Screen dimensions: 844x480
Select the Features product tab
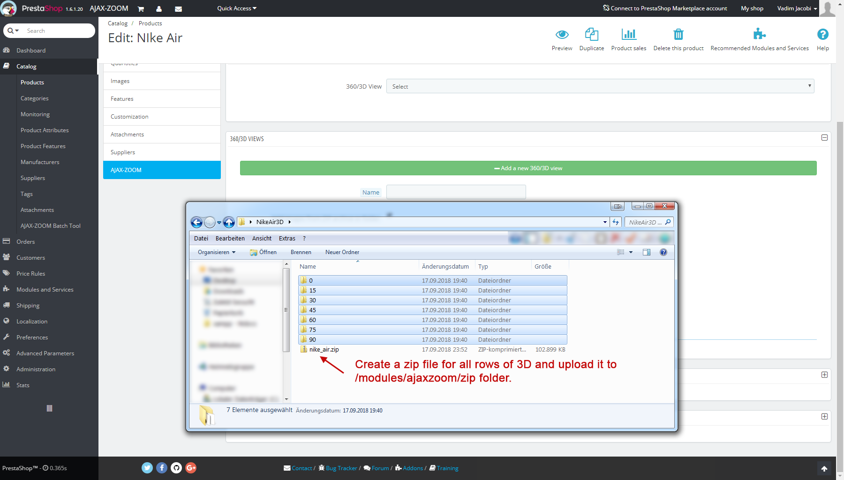162,99
